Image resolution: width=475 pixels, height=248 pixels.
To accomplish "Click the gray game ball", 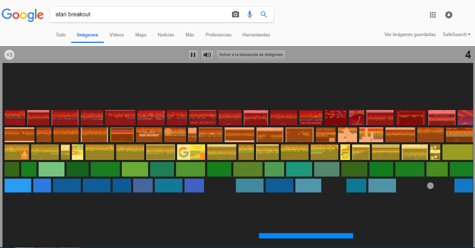I will pos(430,185).
